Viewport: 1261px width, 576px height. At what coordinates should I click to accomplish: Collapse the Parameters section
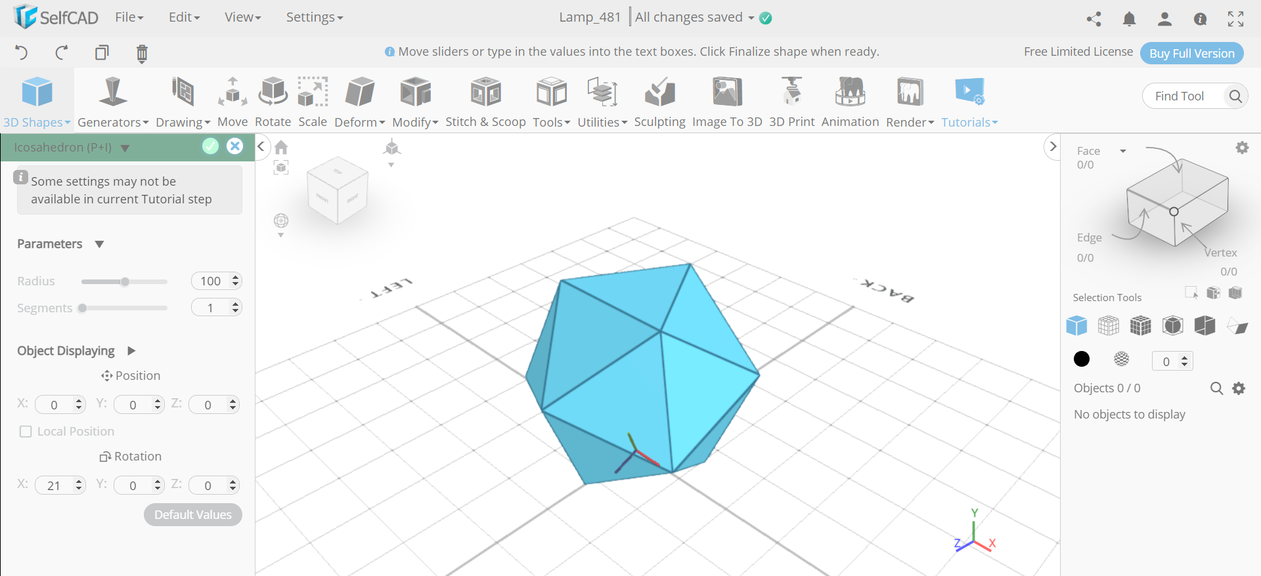pos(99,244)
